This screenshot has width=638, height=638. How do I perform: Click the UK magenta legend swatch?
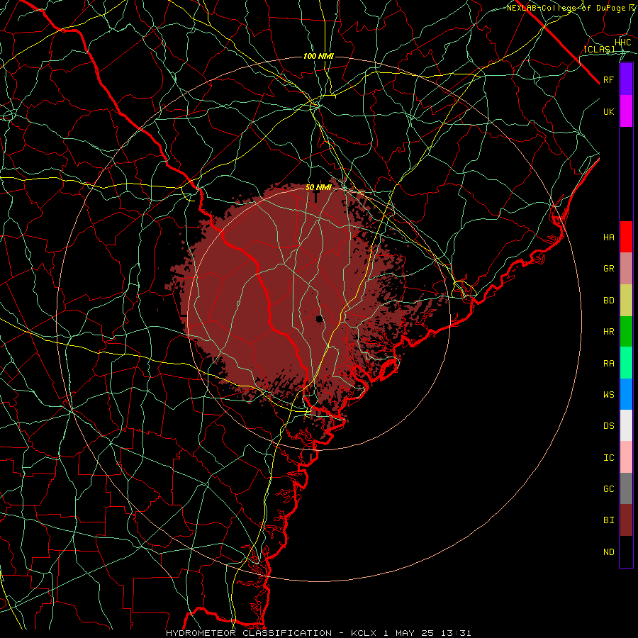point(626,111)
